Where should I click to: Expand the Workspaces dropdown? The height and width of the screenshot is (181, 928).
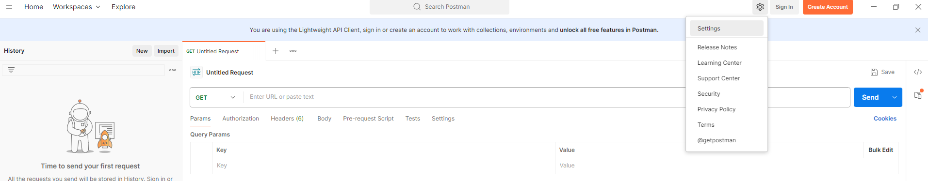coord(77,7)
